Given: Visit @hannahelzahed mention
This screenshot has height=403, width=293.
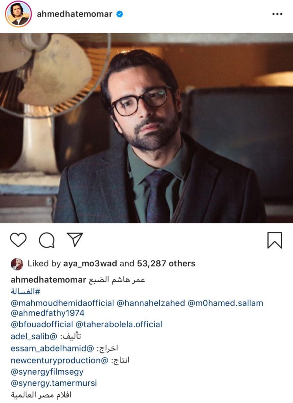Looking at the screenshot, I should (151, 303).
